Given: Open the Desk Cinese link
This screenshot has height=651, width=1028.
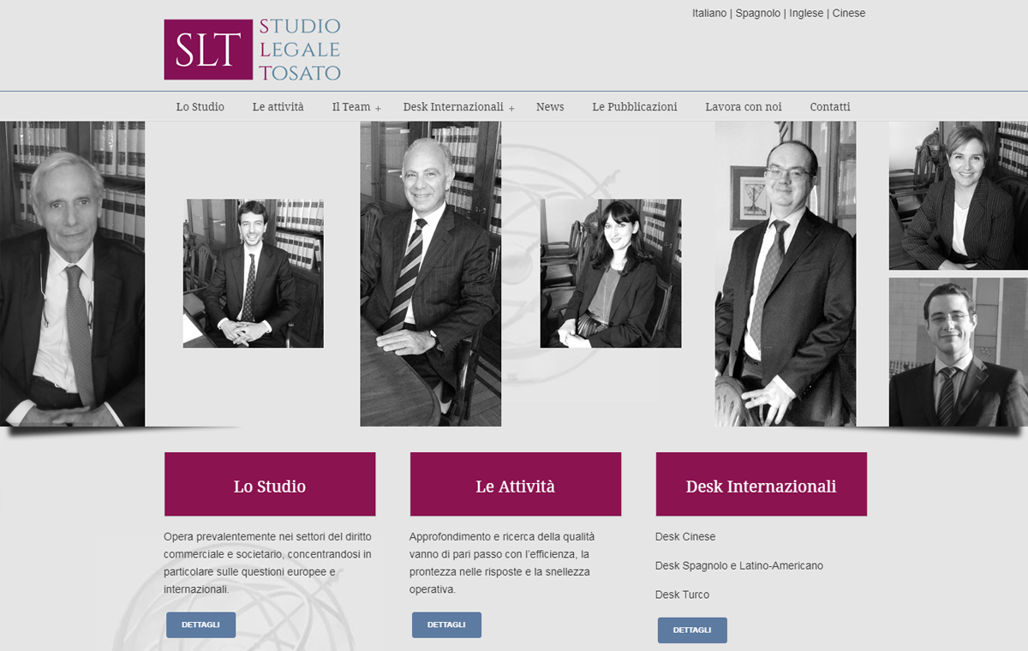Looking at the screenshot, I should (685, 537).
